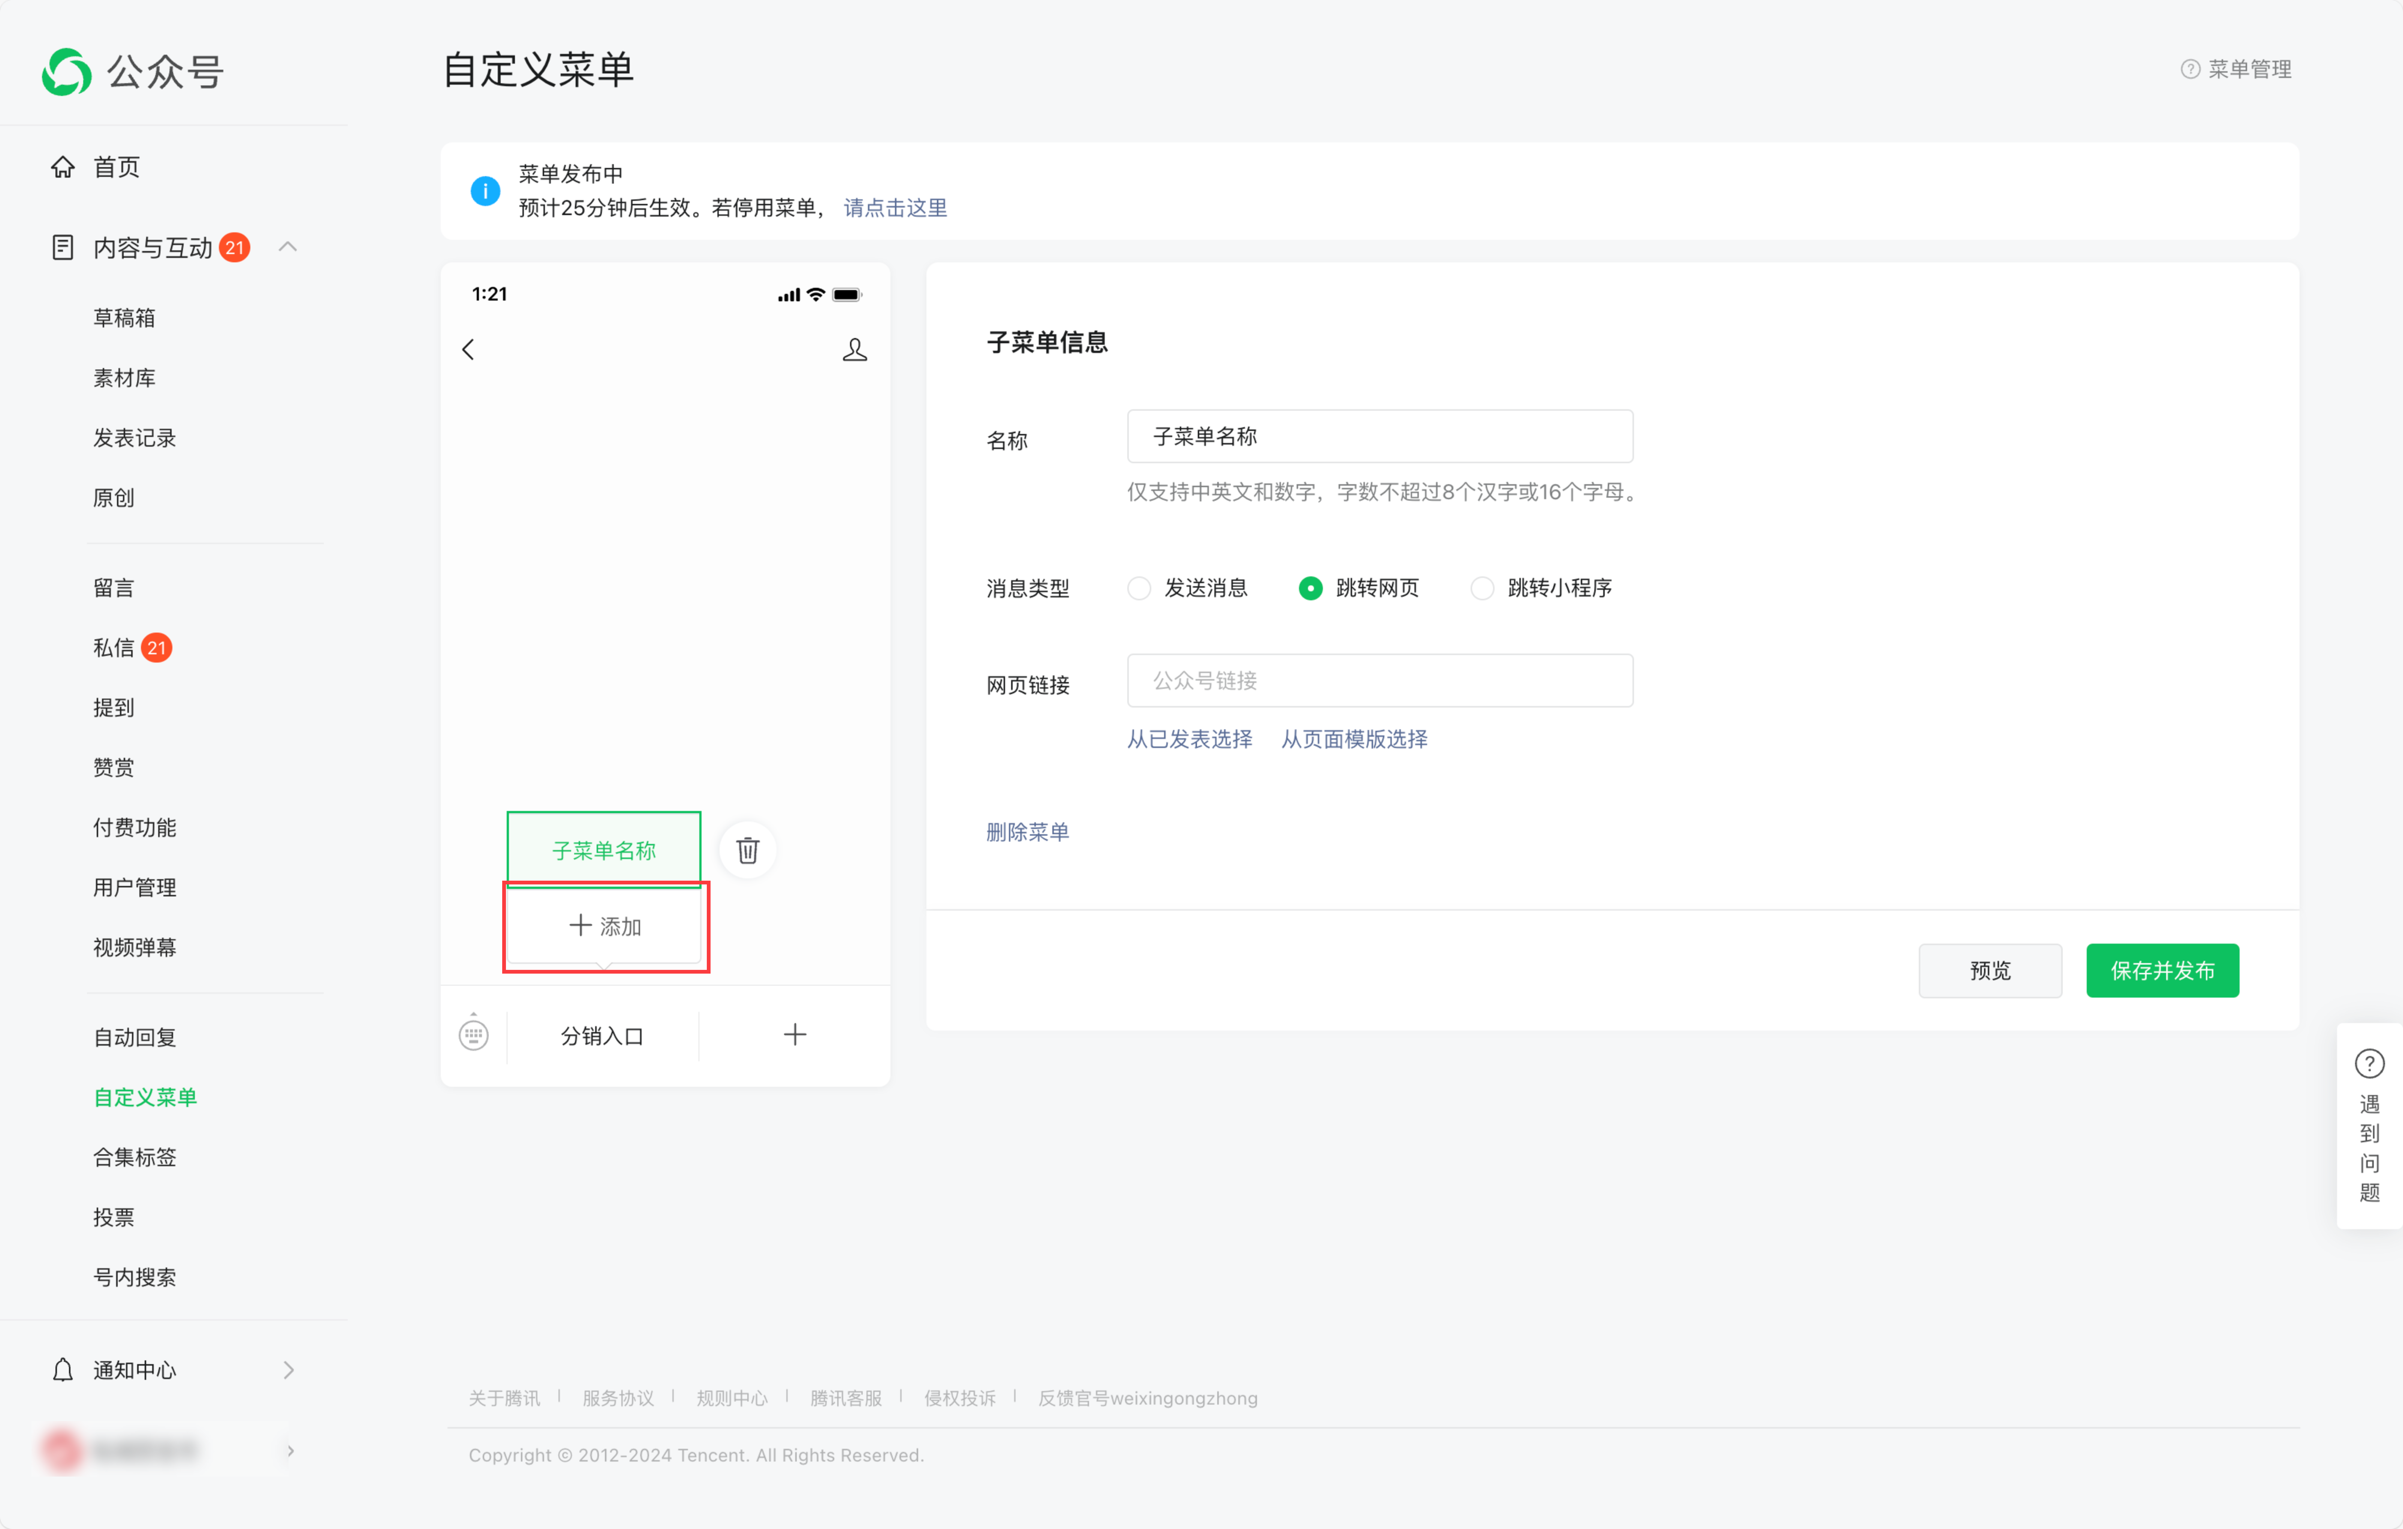Select the 跳转网页 radio option
Viewport: 2403px width, 1529px height.
pos(1310,588)
